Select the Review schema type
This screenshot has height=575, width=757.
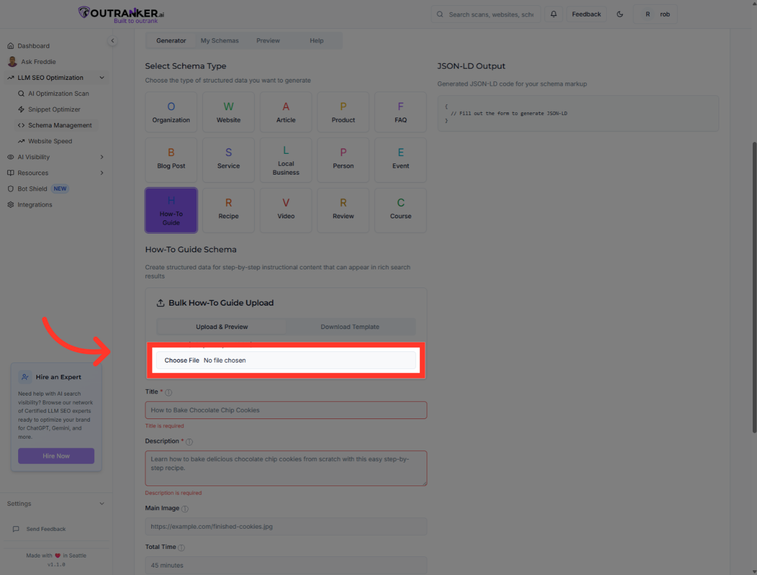pos(343,210)
